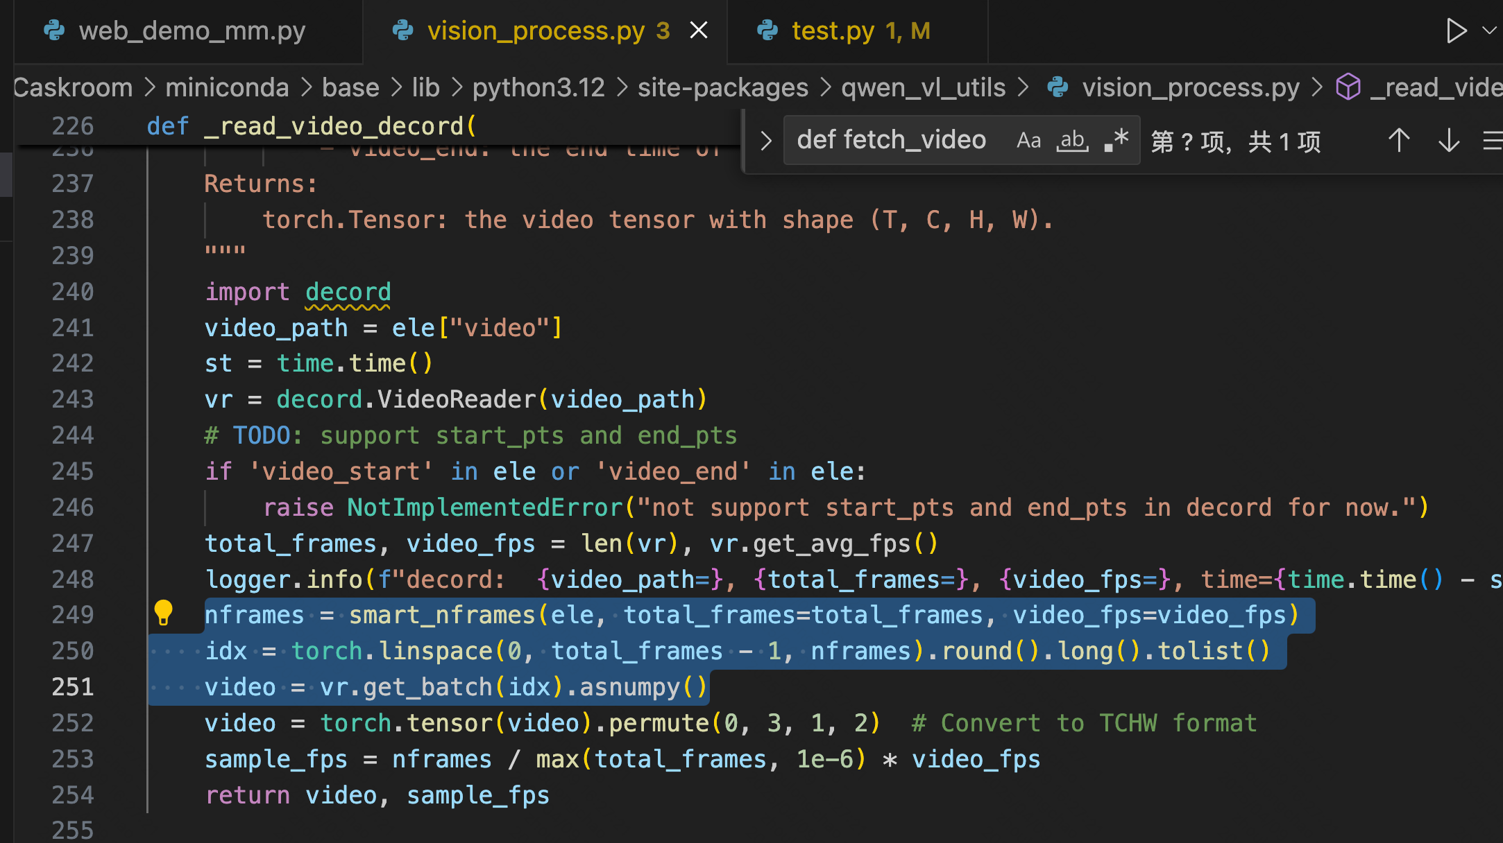Click 'smart_nframes' call on line 249
This screenshot has width=1503, height=843.
click(x=442, y=615)
